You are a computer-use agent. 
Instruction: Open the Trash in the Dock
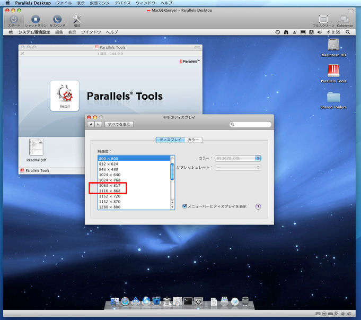(245, 301)
